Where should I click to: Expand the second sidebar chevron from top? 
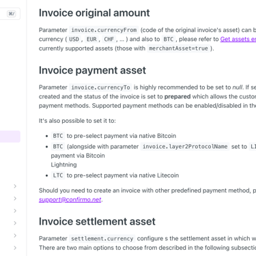point(15,199)
